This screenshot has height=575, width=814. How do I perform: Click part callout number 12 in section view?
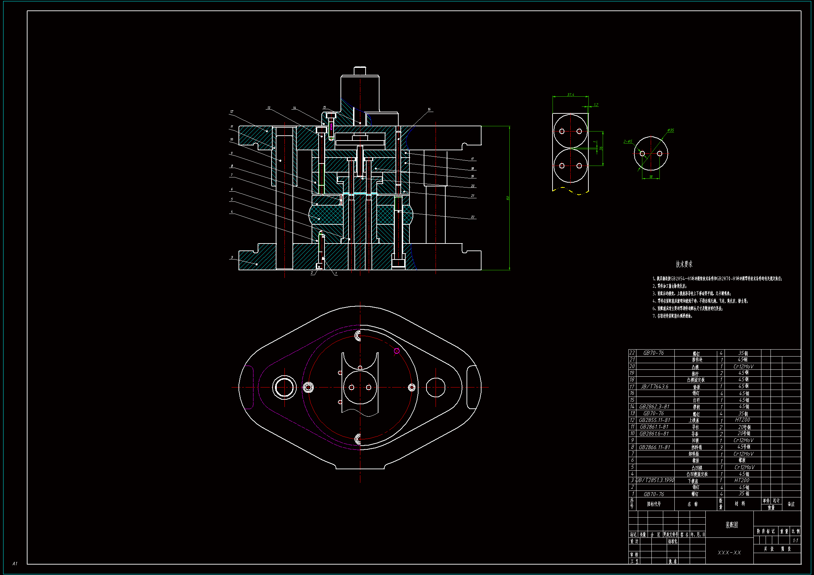(232, 112)
